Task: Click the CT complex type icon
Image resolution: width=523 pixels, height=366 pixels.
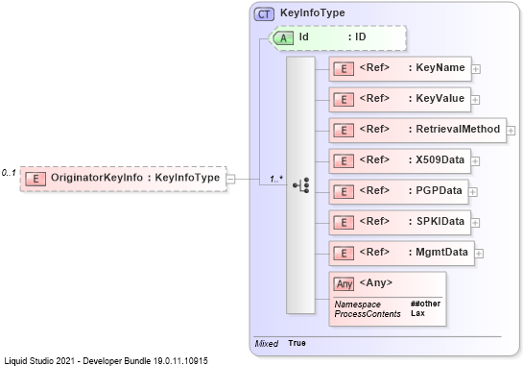Action: [264, 14]
